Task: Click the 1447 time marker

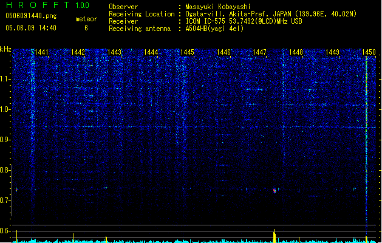Action: click(x=260, y=52)
